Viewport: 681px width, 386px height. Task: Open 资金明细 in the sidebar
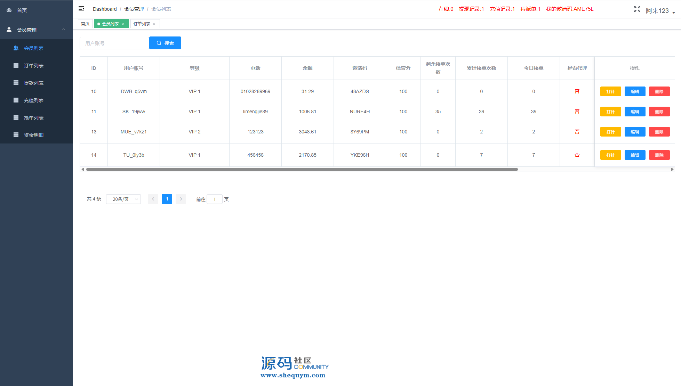(x=33, y=135)
